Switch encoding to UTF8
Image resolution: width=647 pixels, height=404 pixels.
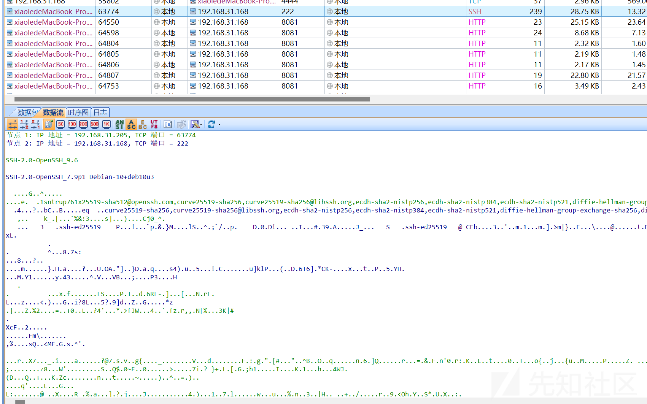[154, 124]
